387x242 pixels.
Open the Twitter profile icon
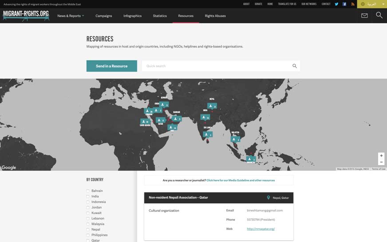[336, 4]
